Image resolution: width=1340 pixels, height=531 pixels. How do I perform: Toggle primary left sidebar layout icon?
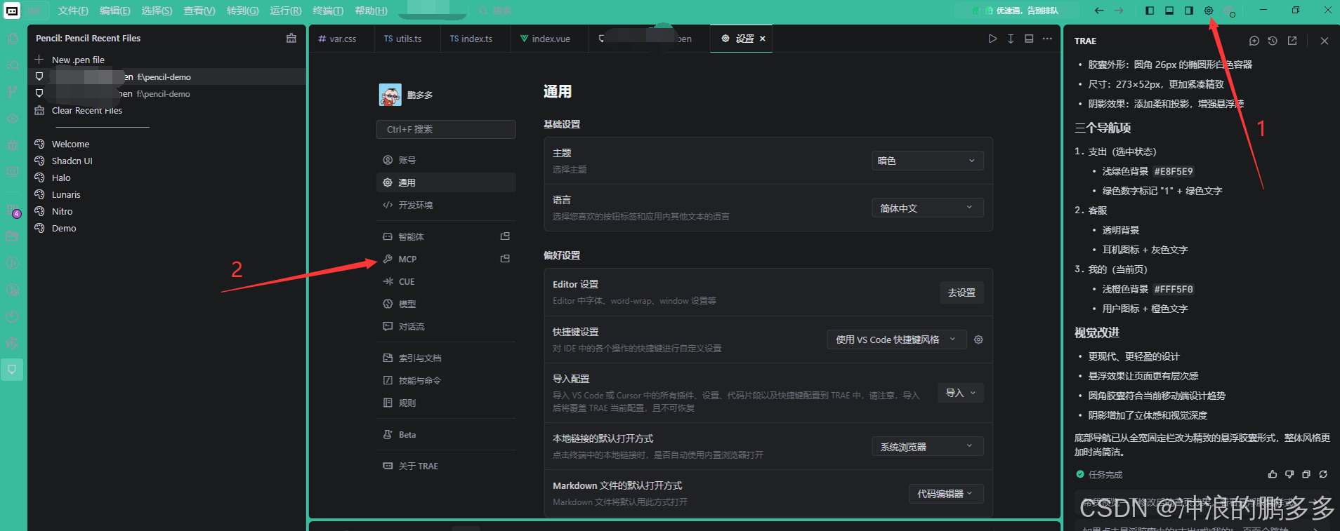coord(1150,11)
